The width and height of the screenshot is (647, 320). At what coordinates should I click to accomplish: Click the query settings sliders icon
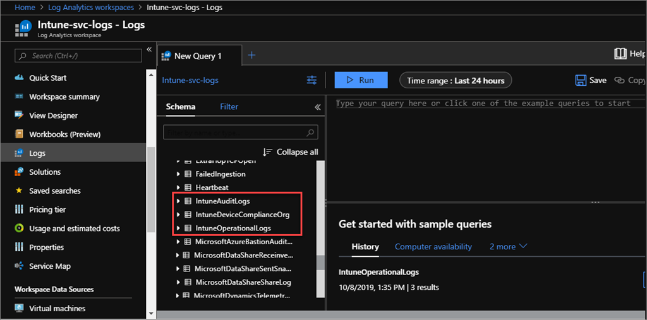pos(312,80)
